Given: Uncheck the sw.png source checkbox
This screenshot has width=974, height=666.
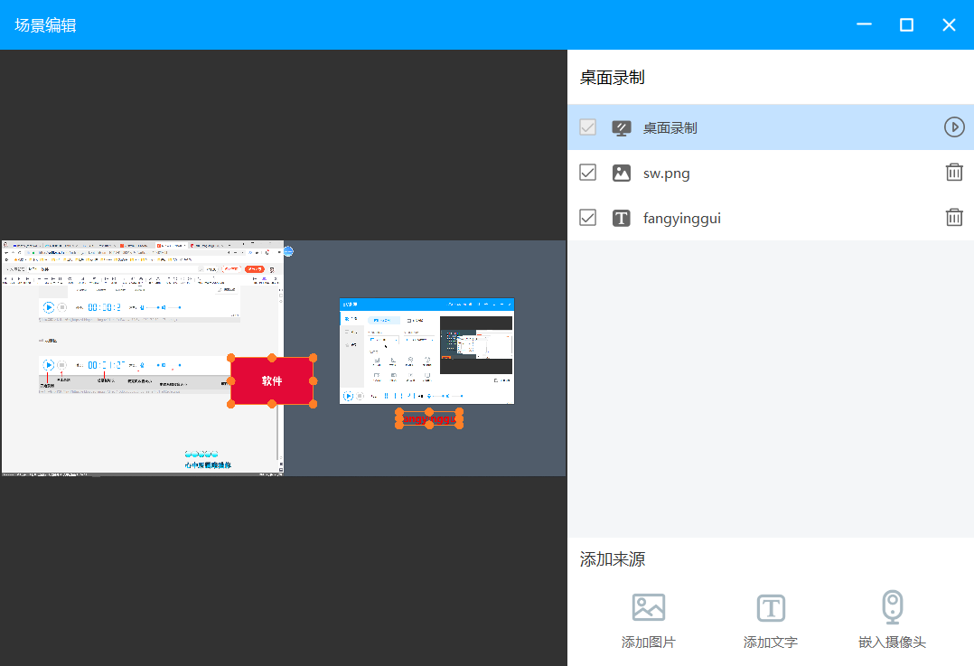Looking at the screenshot, I should tap(587, 172).
